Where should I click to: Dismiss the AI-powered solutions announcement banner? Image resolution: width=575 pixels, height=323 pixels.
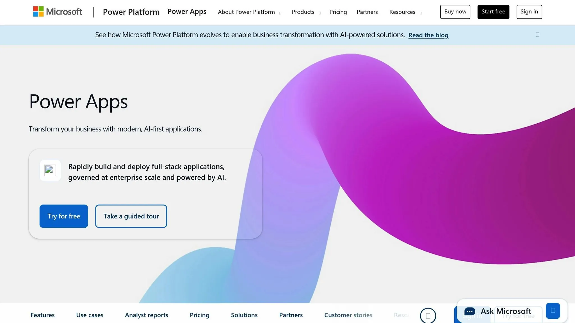[537, 34]
